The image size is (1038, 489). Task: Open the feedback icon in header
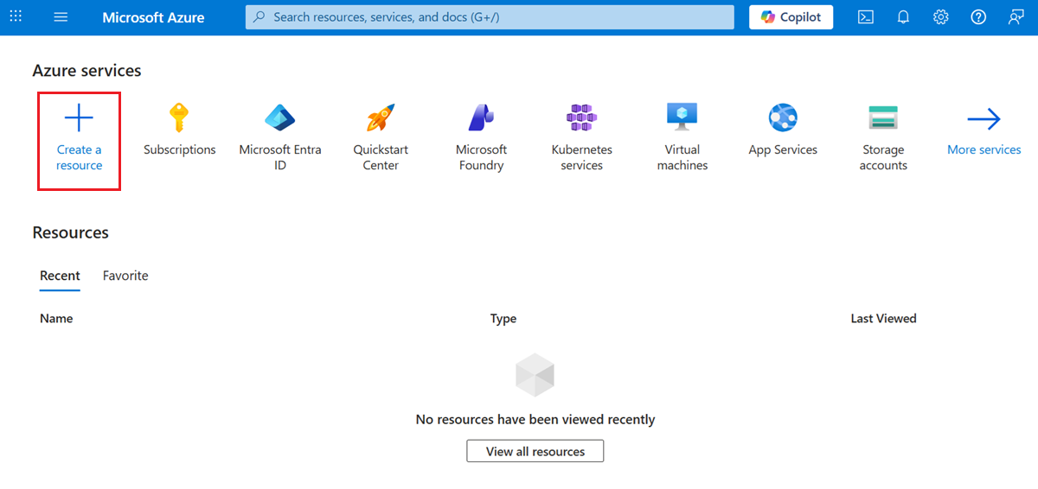[1016, 17]
